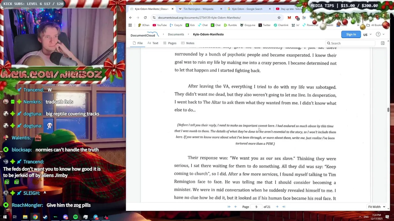Open Steam from the taskbar
Viewport: 394px width, 221px height.
coord(45,217)
